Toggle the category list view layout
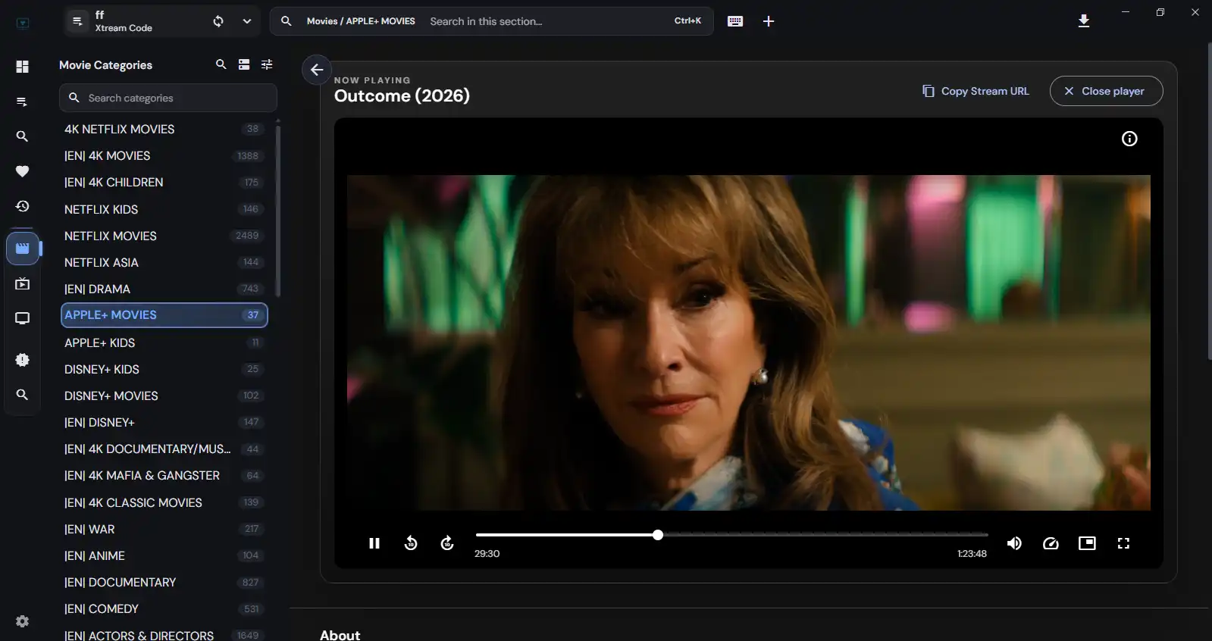The image size is (1212, 641). click(244, 64)
